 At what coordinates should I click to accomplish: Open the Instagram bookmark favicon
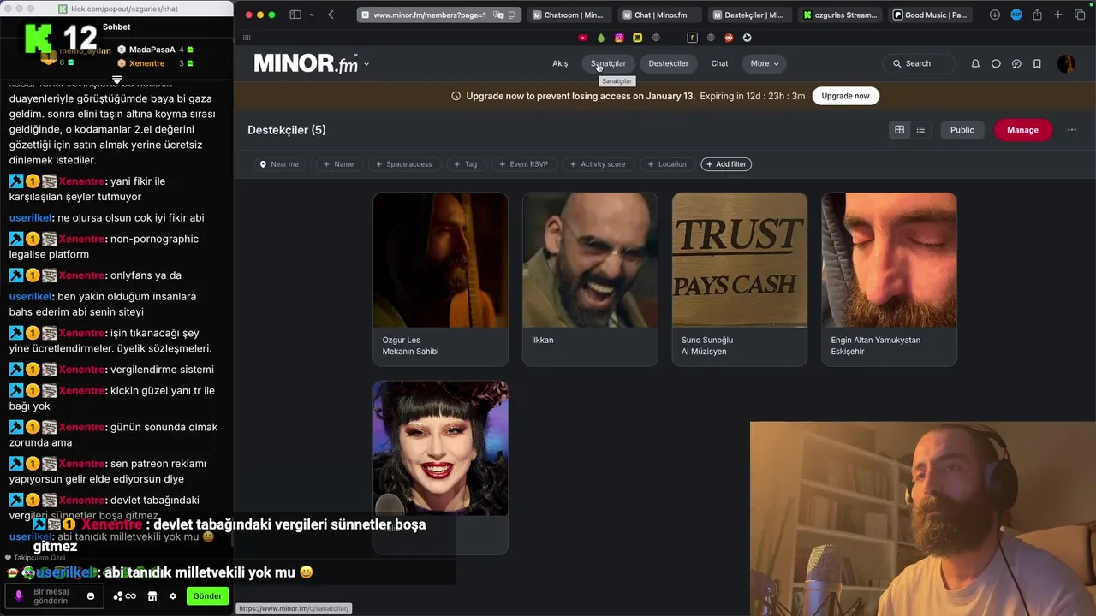tap(619, 38)
